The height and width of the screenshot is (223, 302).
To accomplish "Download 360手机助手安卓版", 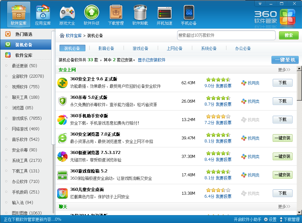I will pos(282,119).
